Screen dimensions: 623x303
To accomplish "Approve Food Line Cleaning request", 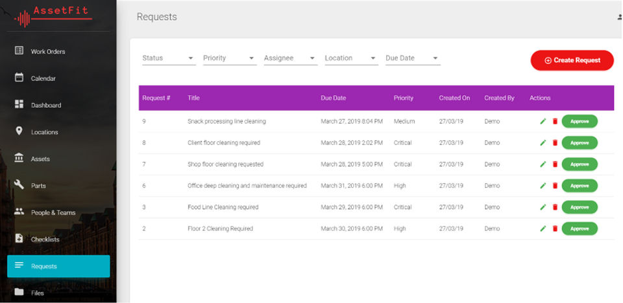I will point(580,207).
